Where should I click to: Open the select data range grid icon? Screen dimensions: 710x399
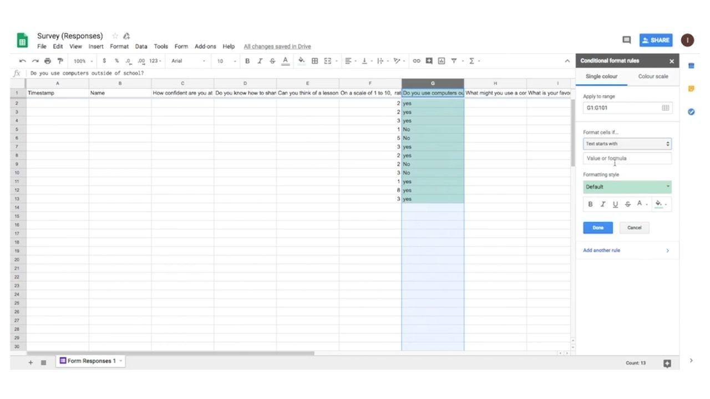[665, 108]
